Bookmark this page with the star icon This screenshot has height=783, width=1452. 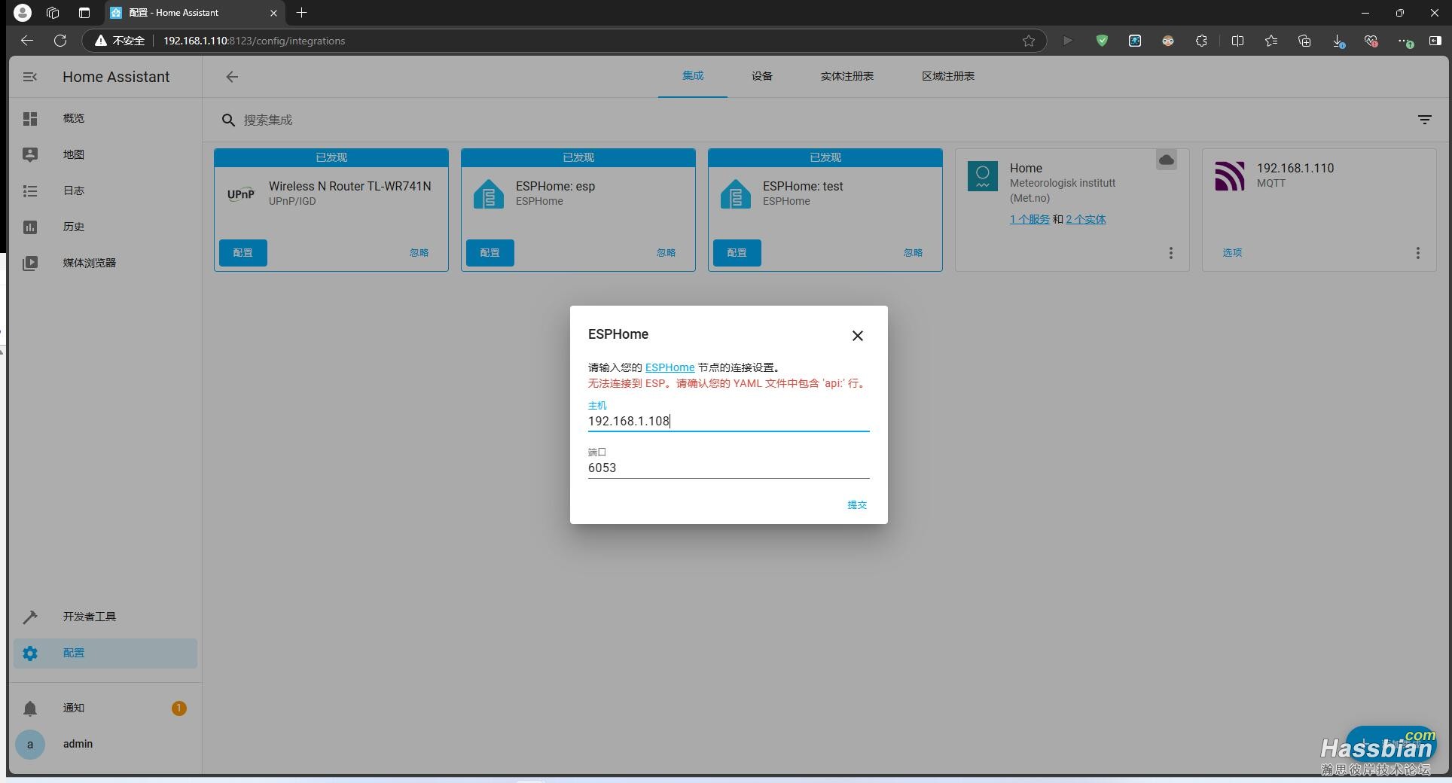(x=1029, y=41)
